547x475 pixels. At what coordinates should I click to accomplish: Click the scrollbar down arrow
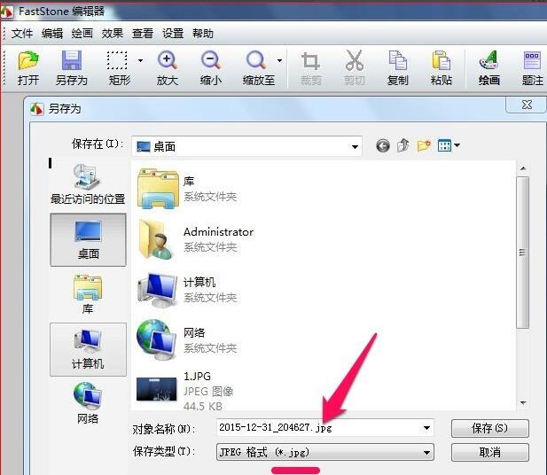pyautogui.click(x=523, y=403)
